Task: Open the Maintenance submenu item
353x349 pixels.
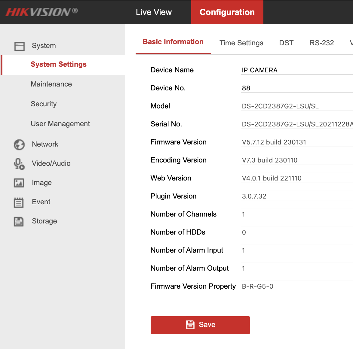Action: (x=51, y=84)
